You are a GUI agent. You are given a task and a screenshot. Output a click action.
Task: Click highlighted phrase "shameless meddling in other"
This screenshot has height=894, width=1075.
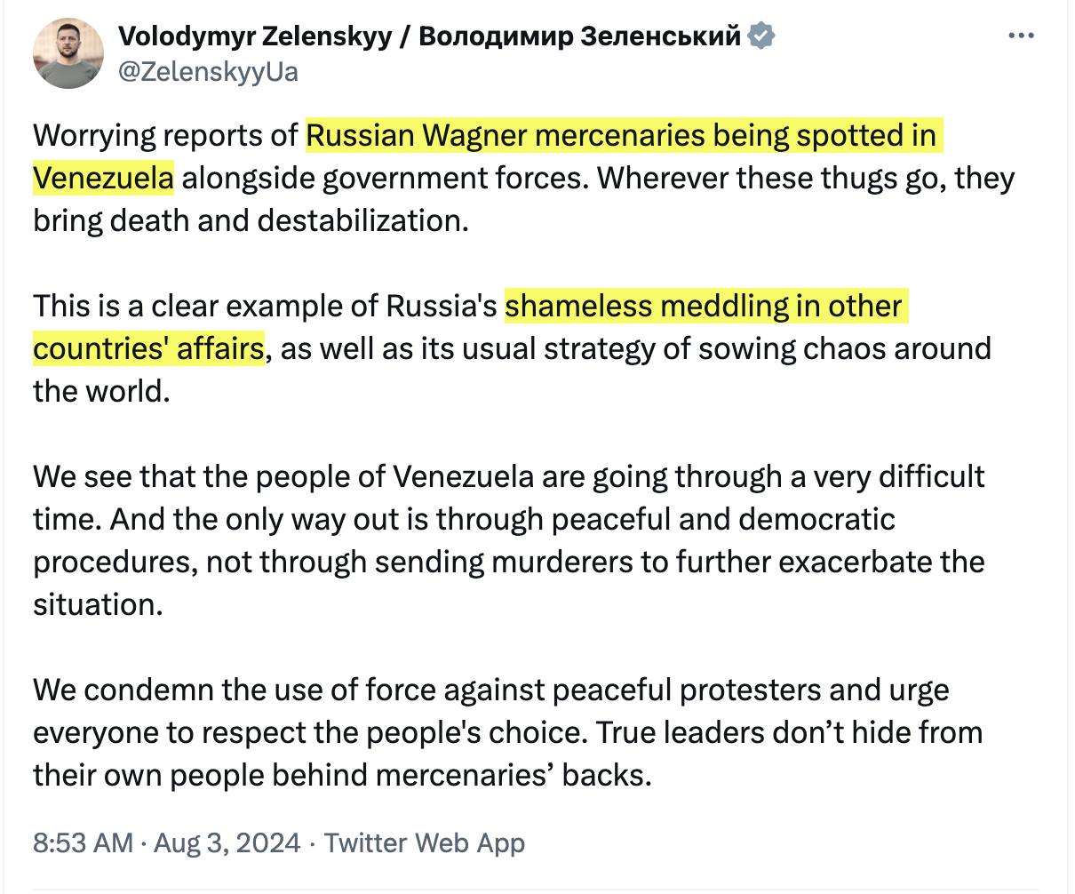coord(704,307)
